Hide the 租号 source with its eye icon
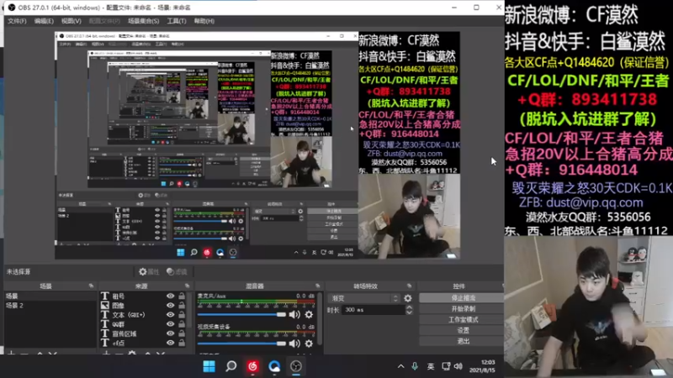The height and width of the screenshot is (378, 673). click(171, 297)
